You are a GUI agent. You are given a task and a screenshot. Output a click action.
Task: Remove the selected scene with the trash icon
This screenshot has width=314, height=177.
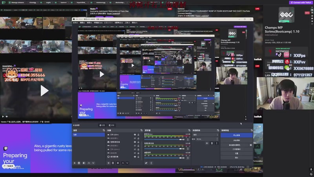point(79,163)
